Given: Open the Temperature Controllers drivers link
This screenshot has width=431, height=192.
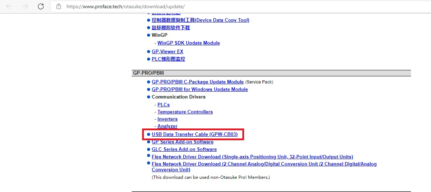Looking at the screenshot, I should [185, 112].
